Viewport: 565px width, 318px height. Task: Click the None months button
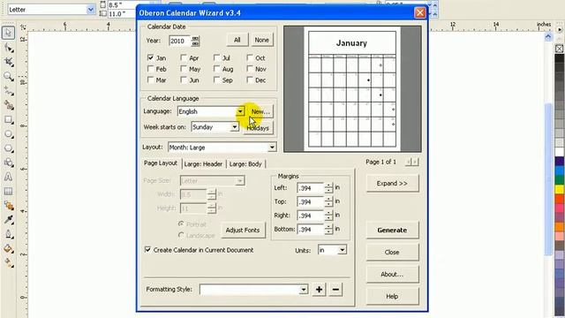261,40
